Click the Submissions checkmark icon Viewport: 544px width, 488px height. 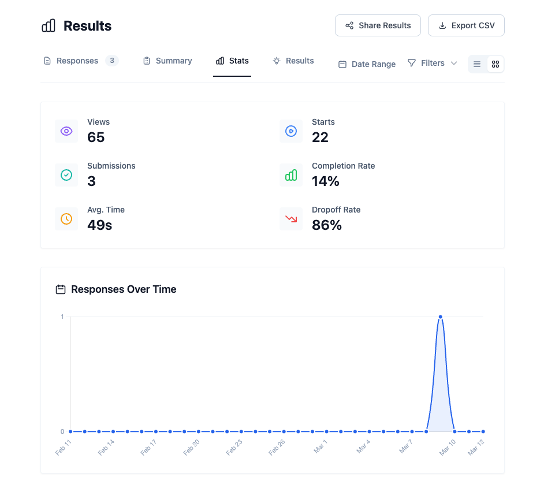coord(66,175)
